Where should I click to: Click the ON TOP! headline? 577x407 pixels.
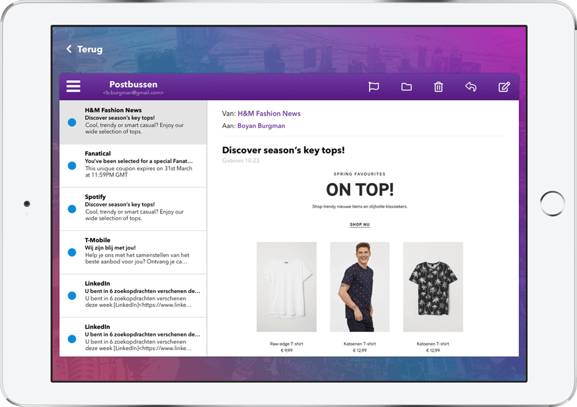tap(360, 190)
